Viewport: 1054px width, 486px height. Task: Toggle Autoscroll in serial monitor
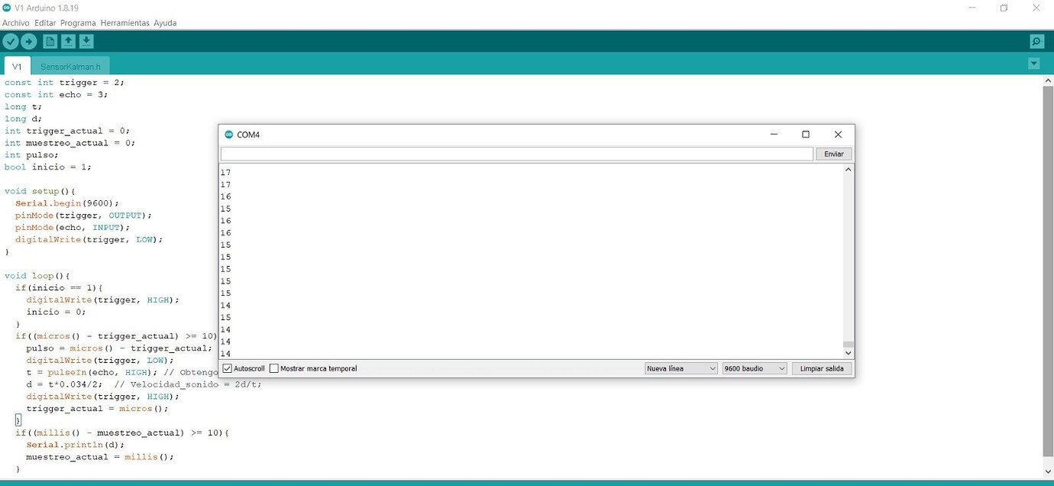click(x=227, y=368)
